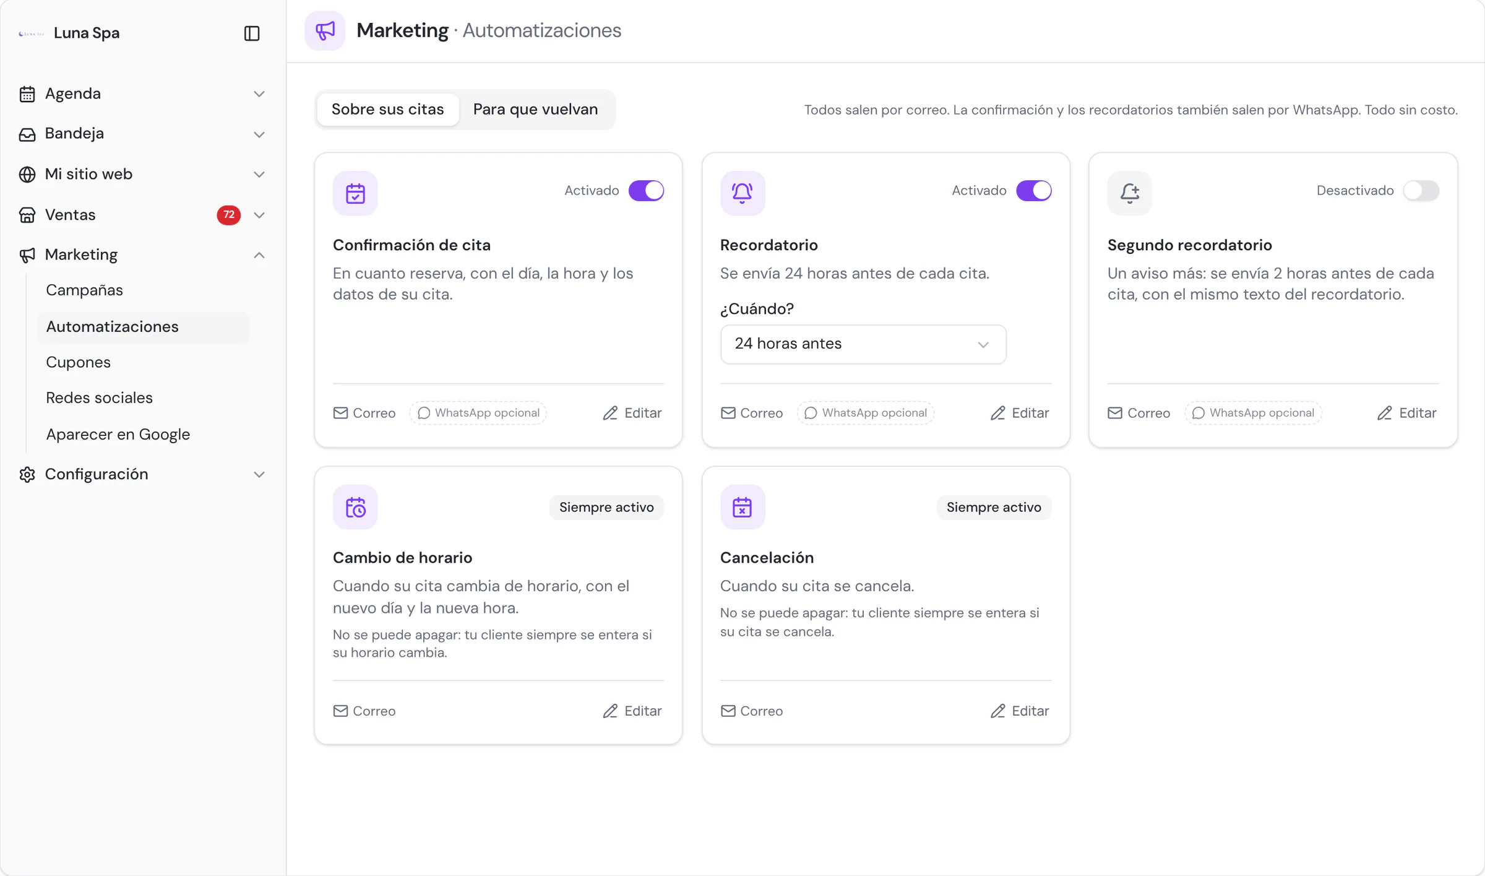Switch to the Para que vuelvan tab
Screen dimensions: 1485x876
(x=535, y=110)
